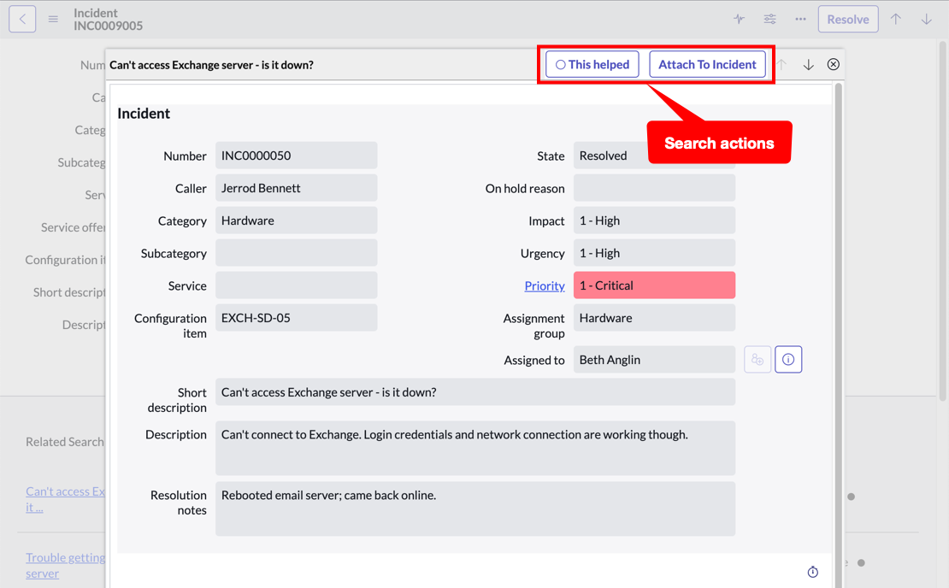This screenshot has height=588, width=949.
Task: Show previous search result with popup up arrow
Action: coord(782,65)
